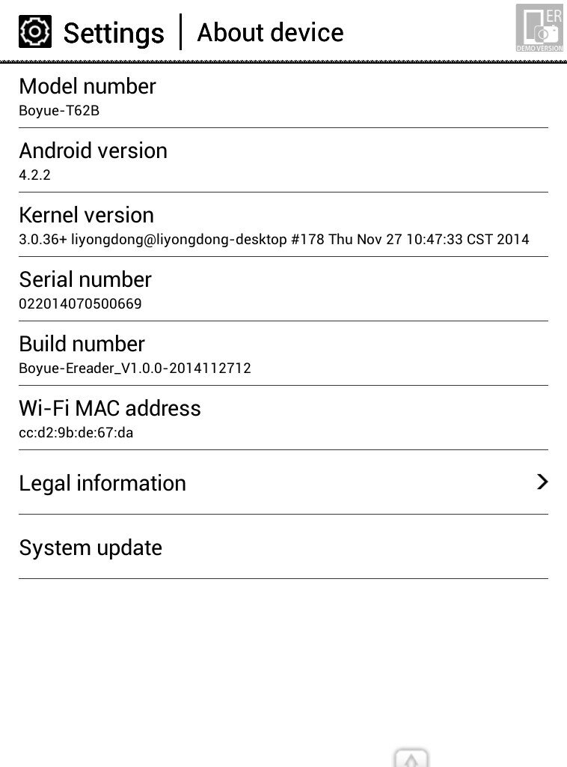The height and width of the screenshot is (767, 567).
Task: Open the Legal information entry
Action: (x=283, y=482)
